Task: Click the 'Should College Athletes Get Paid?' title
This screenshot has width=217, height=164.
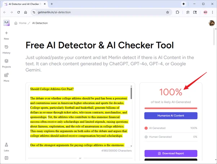Action: point(52,89)
